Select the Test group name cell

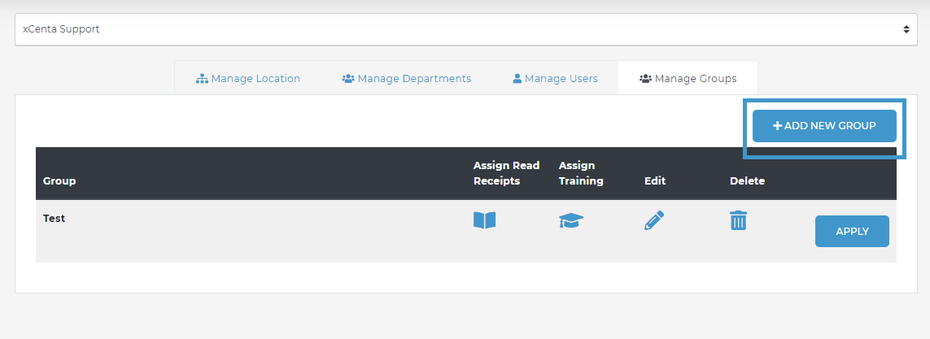(x=54, y=218)
